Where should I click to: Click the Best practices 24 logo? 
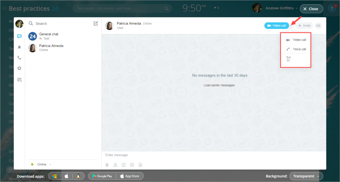pos(34,8)
